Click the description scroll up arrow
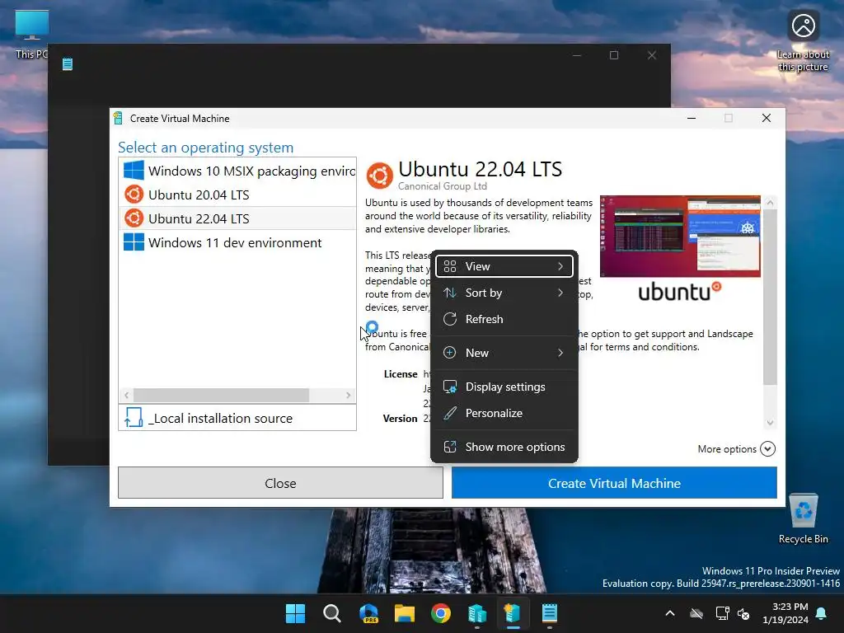 pyautogui.click(x=770, y=203)
